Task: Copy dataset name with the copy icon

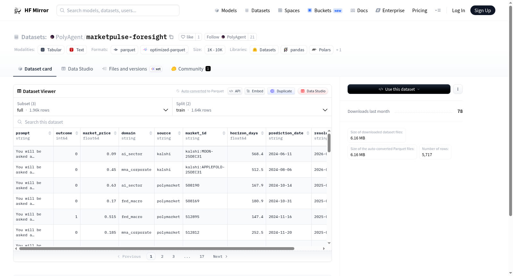Action: tap(172, 37)
